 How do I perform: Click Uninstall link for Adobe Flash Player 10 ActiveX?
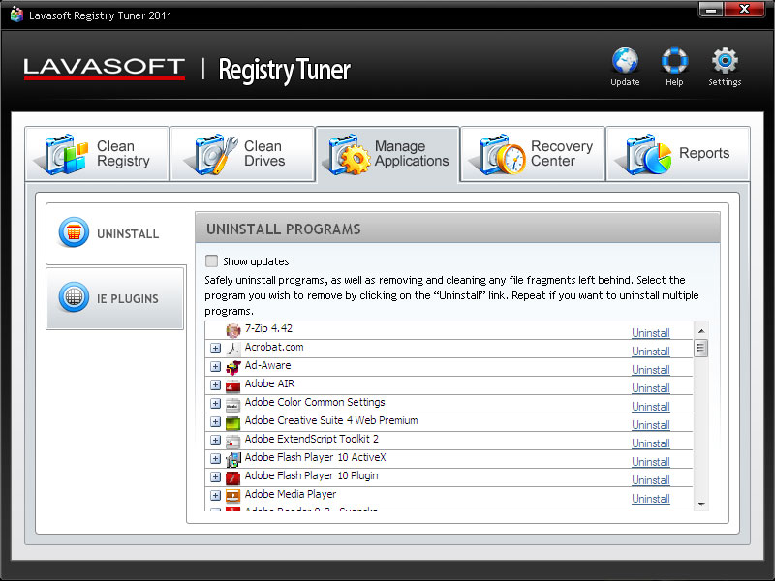click(650, 462)
